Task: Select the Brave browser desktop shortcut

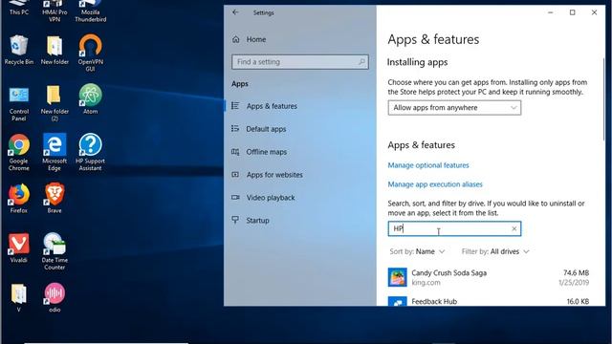Action: click(55, 198)
